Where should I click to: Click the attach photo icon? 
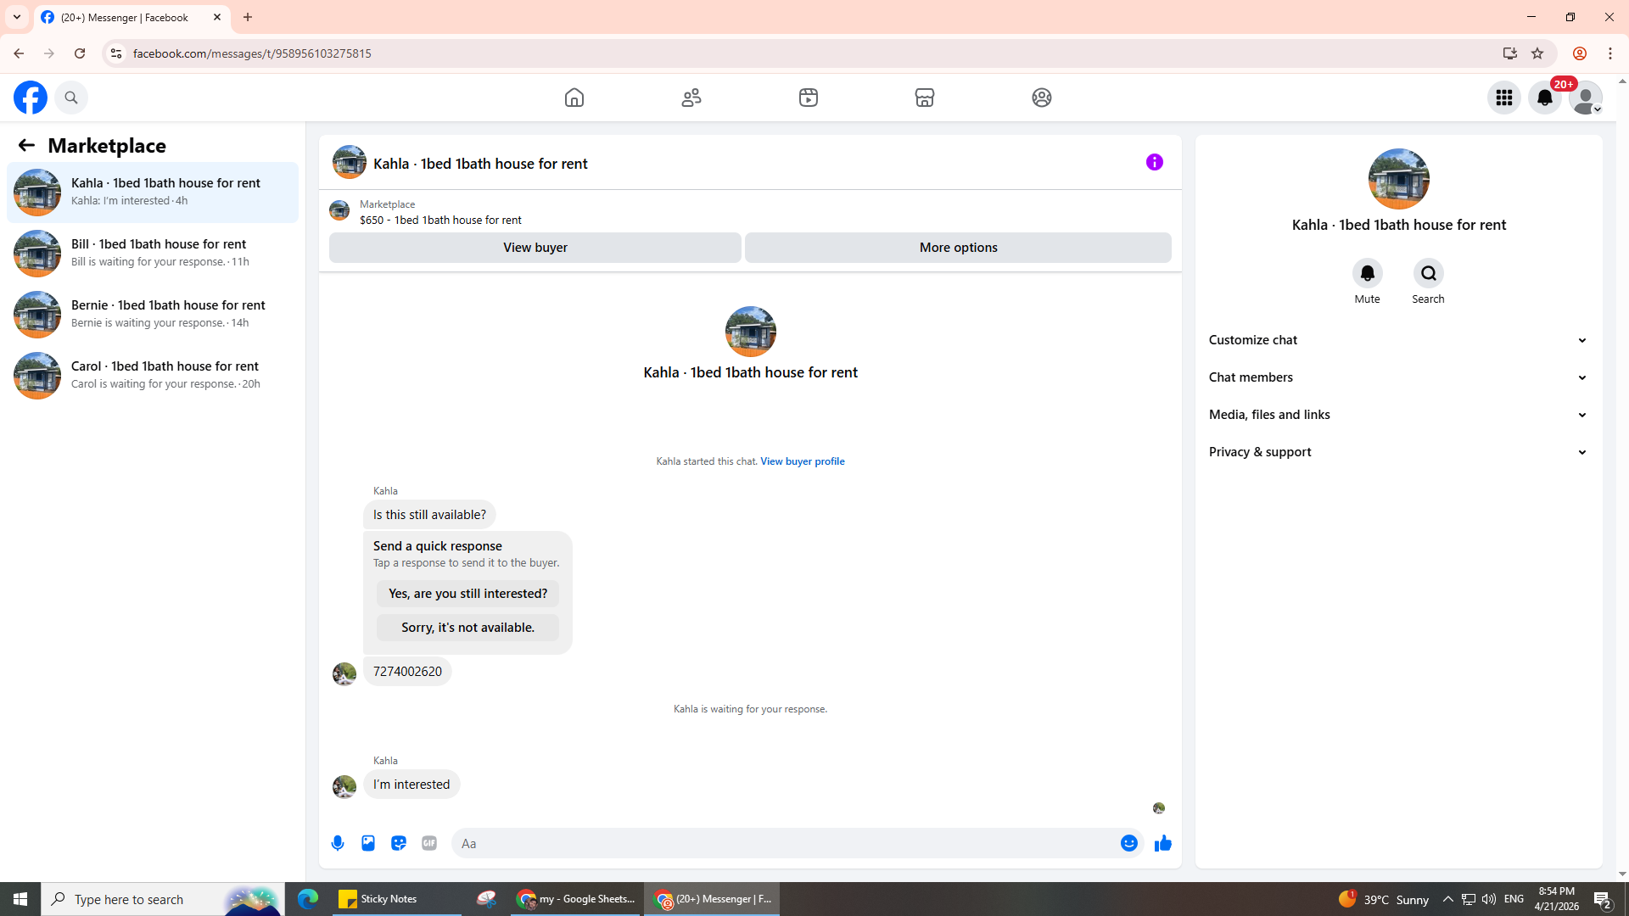[368, 843]
